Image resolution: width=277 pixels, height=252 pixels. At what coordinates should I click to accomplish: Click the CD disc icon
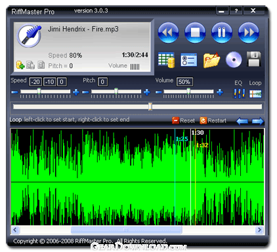point(234,60)
